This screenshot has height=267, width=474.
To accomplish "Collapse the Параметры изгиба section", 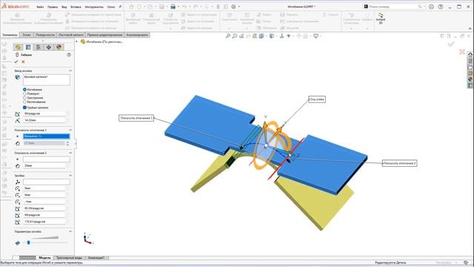I will coord(70,231).
